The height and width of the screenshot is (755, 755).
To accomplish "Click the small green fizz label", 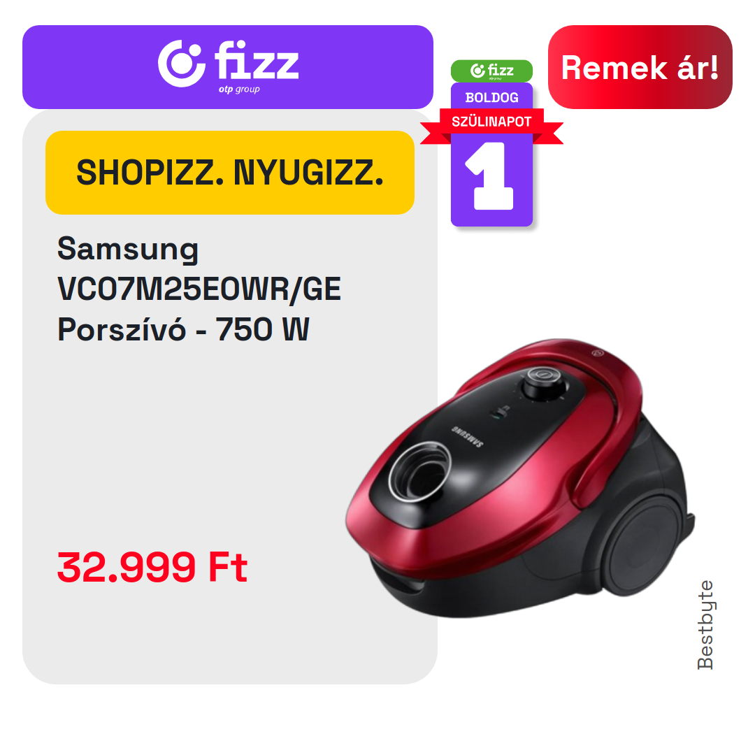I will tap(491, 71).
